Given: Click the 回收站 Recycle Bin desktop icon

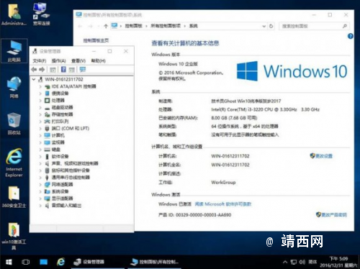Looking at the screenshot, I should [x=14, y=124].
